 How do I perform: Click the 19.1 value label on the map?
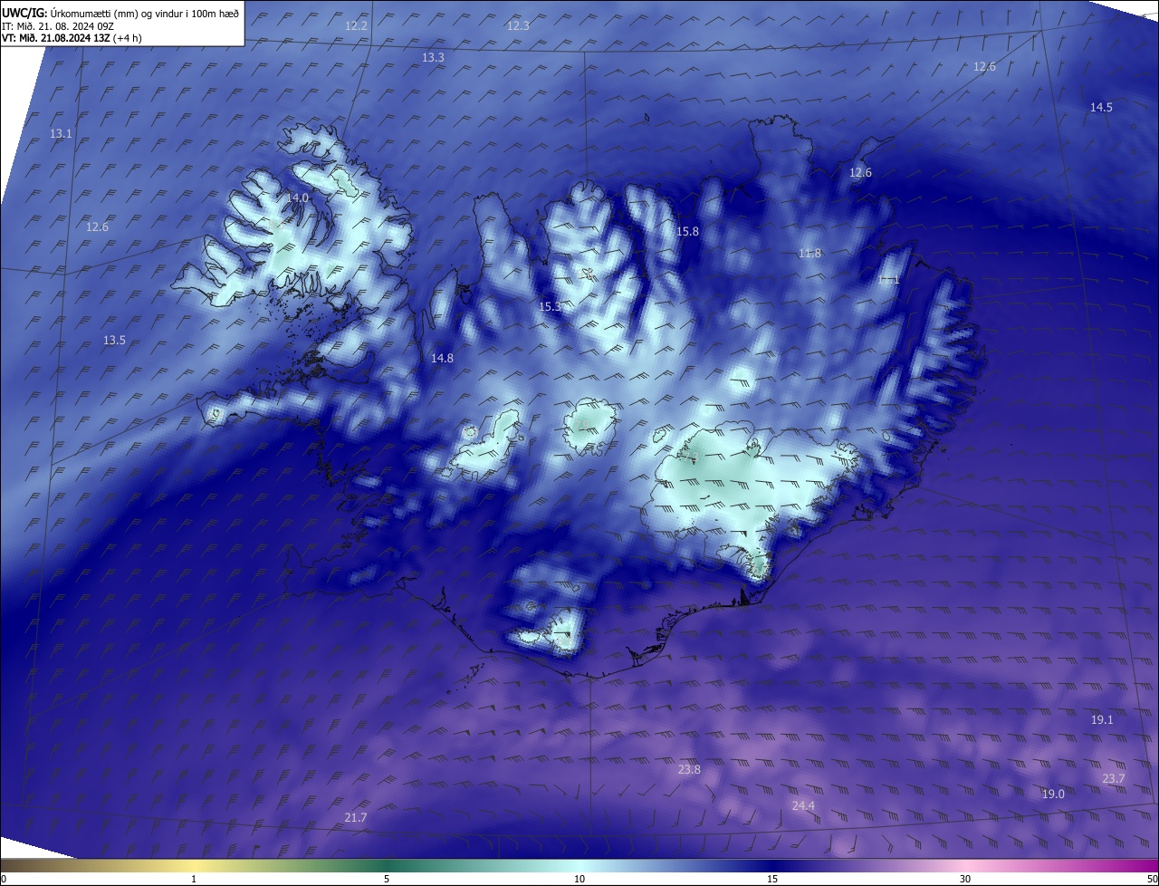coord(1102,720)
